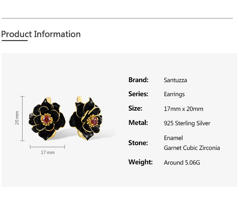This screenshot has width=239, height=204.
Task: Click the Stone: label
Action: pos(138,143)
